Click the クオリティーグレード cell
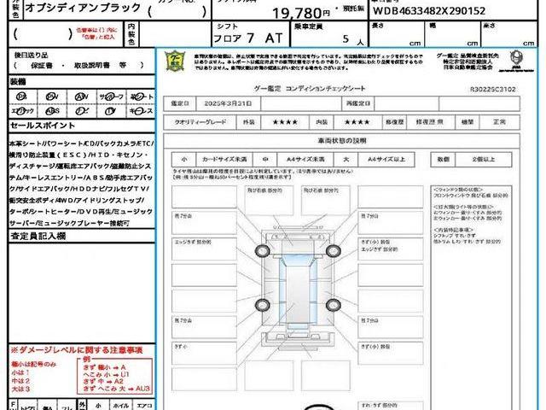 pos(200,122)
